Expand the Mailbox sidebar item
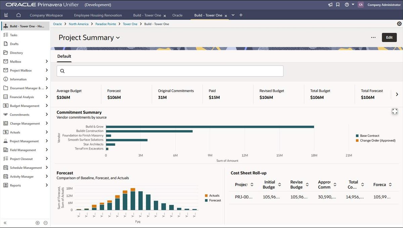The width and height of the screenshot is (403, 228). click(47, 62)
